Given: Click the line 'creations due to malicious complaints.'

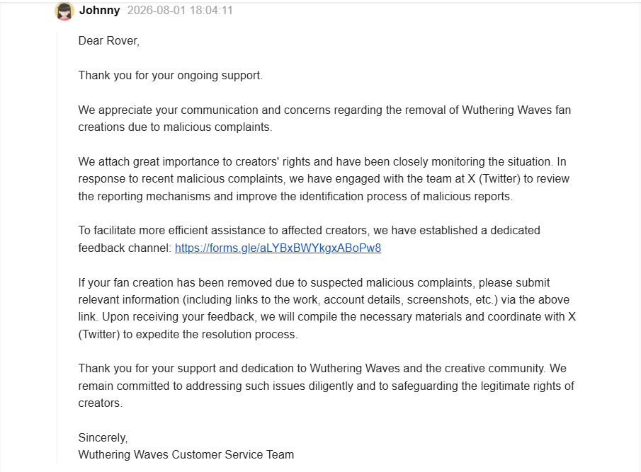Looking at the screenshot, I should 175,127.
